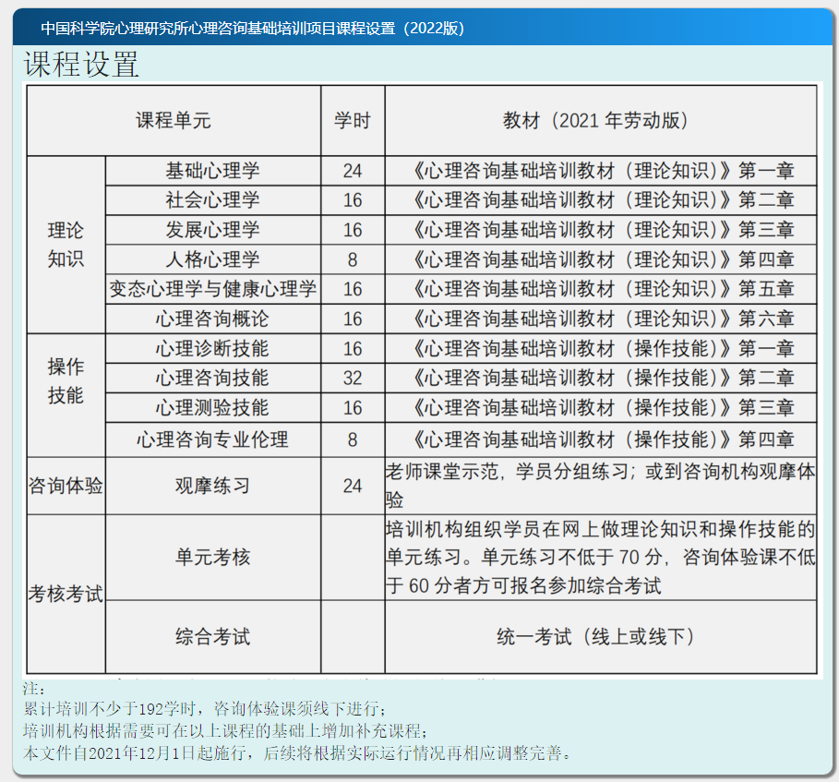Viewport: 839px width, 782px height.
Task: Click the 心理咨询专业伦理 course cell
Action: click(213, 439)
